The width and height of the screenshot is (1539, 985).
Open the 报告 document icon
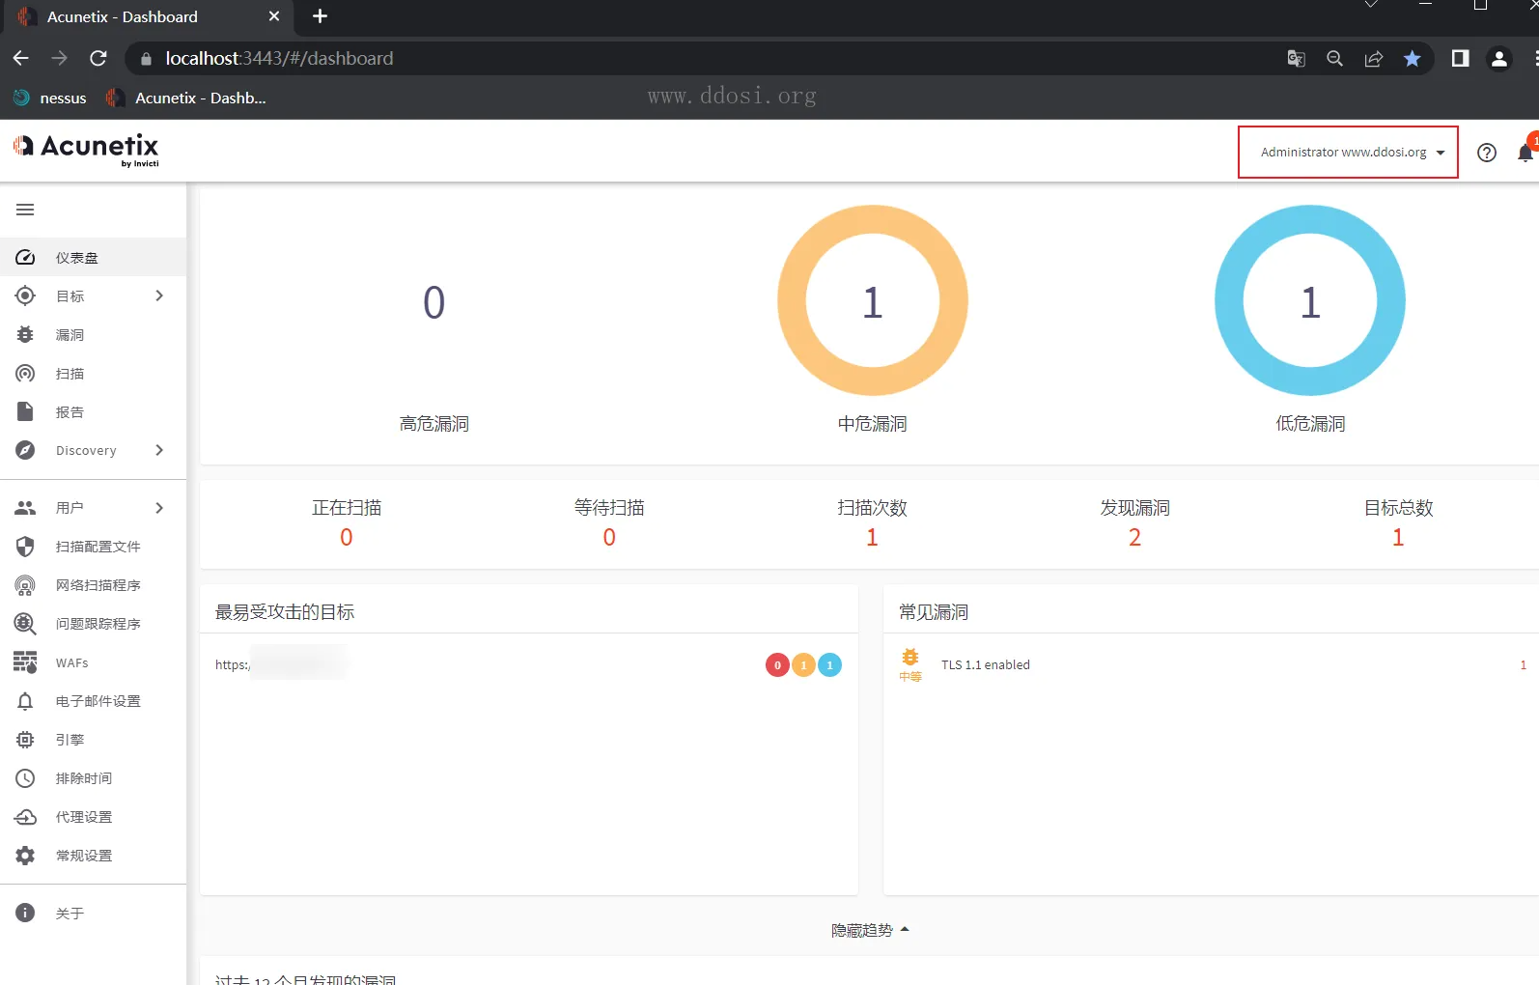pyautogui.click(x=25, y=411)
